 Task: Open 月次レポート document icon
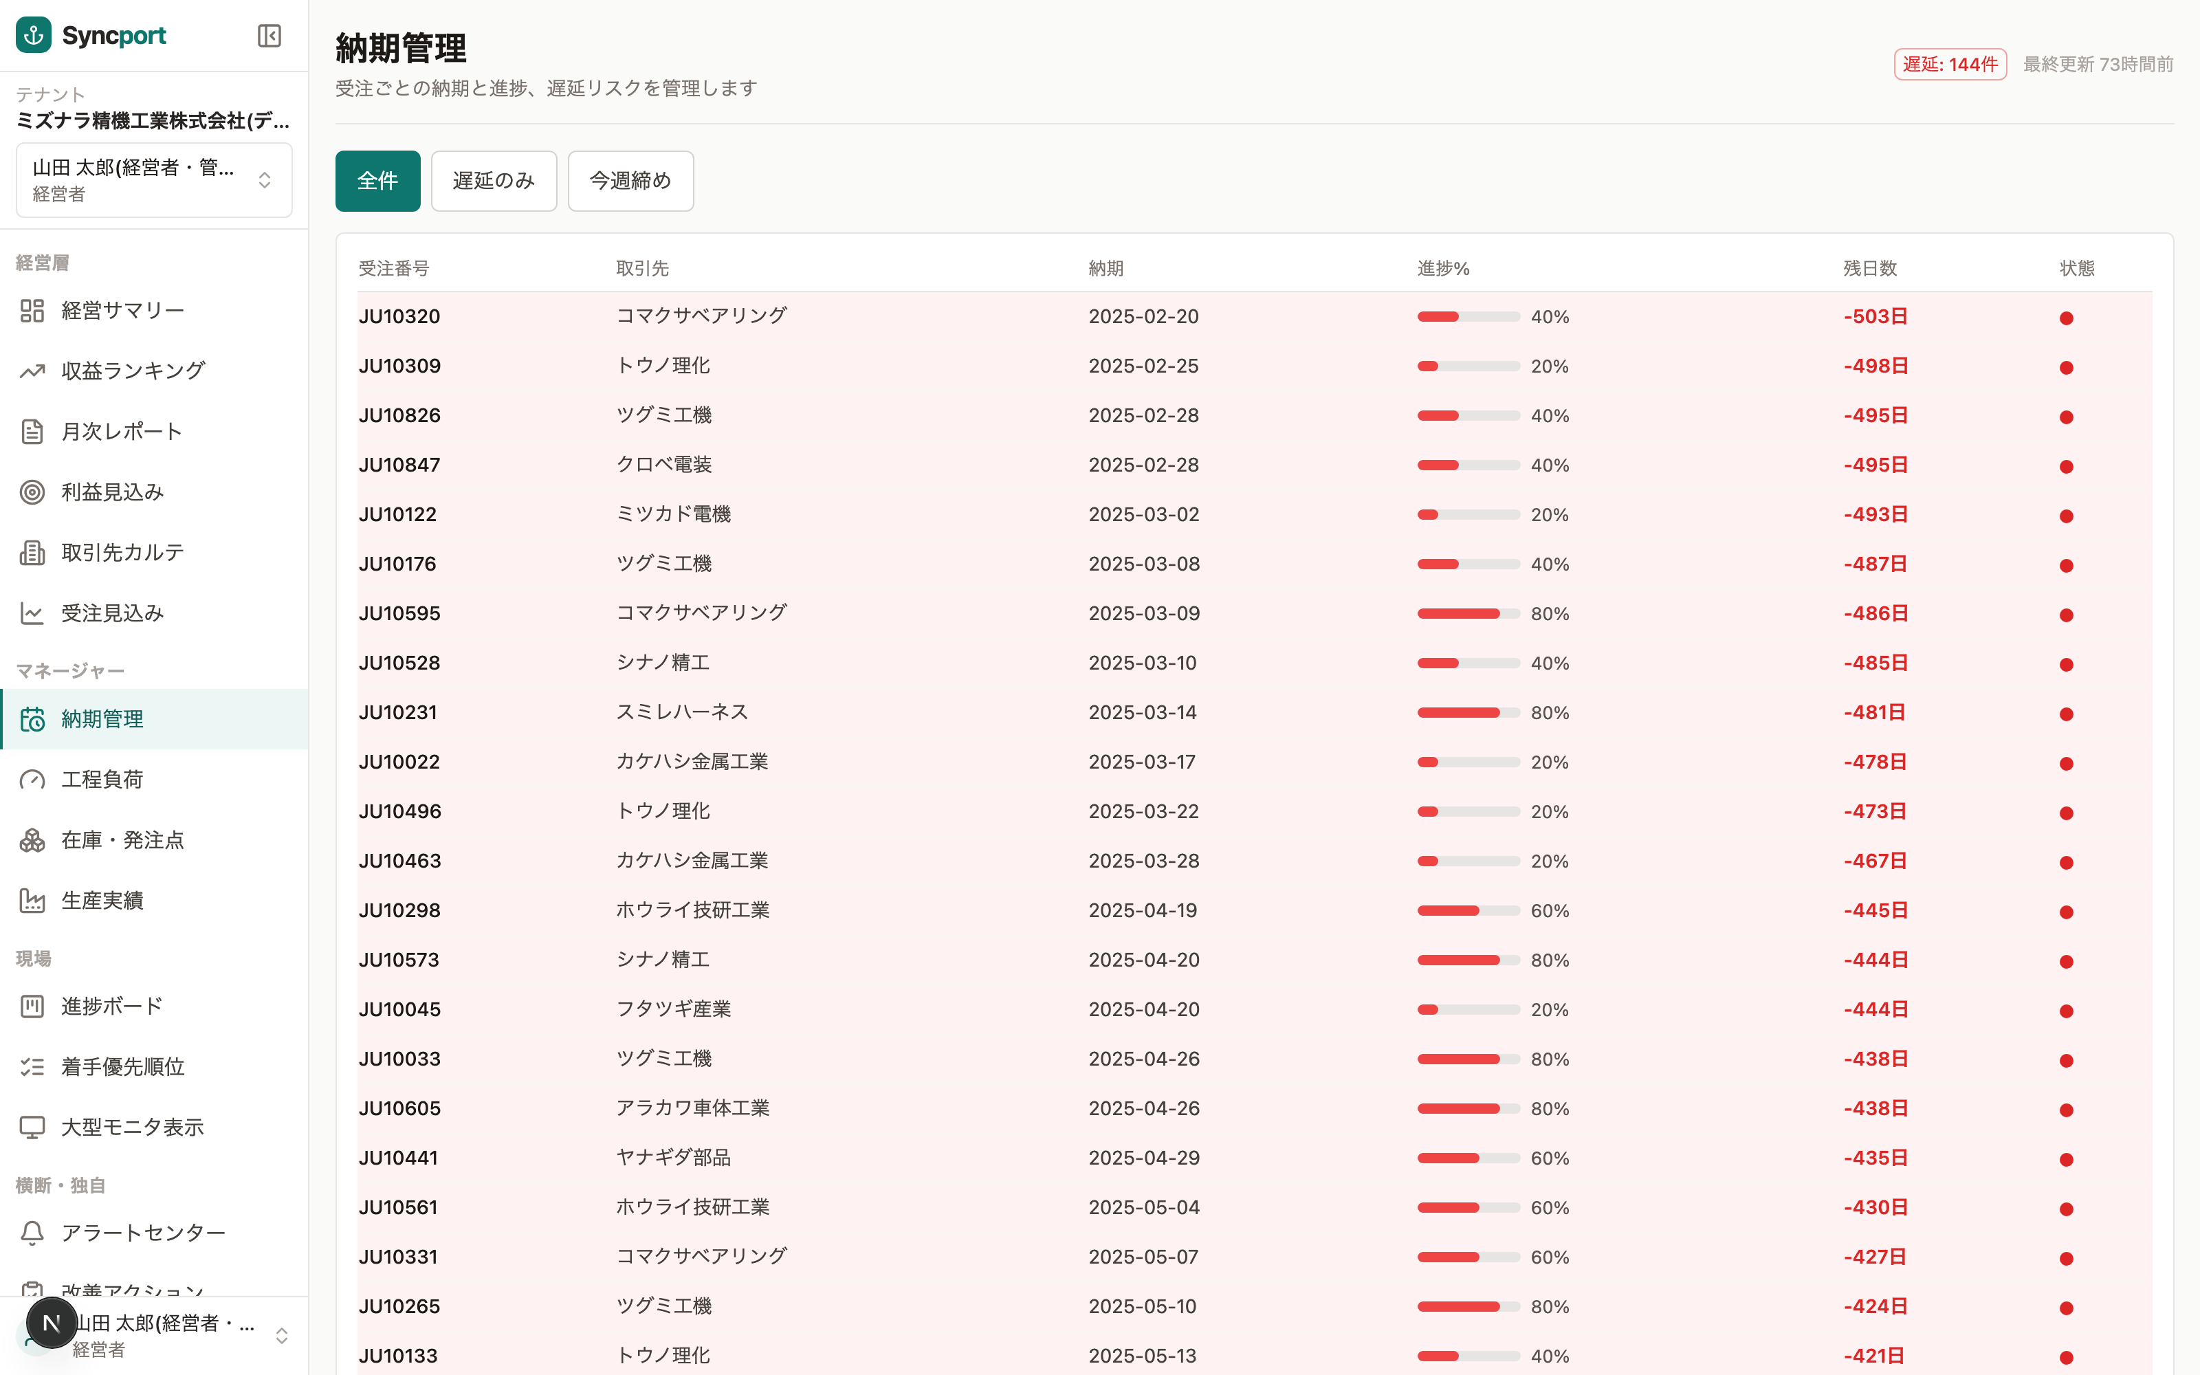33,432
